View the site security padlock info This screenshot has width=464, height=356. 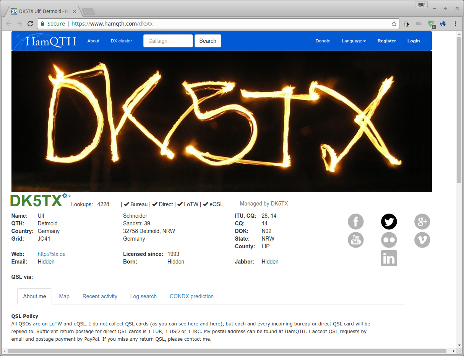pyautogui.click(x=43, y=24)
